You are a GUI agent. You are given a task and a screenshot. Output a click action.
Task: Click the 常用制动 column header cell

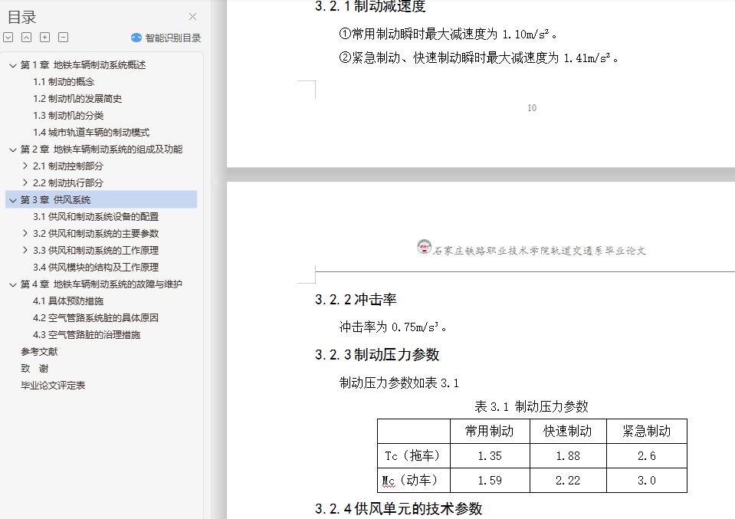490,432
